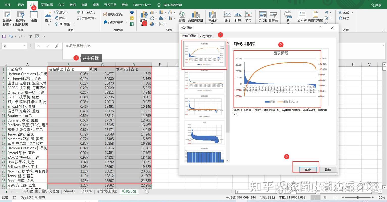The width and height of the screenshot is (387, 202).
Task: Expand the 我的加载项 dropdown
Action: (127, 22)
